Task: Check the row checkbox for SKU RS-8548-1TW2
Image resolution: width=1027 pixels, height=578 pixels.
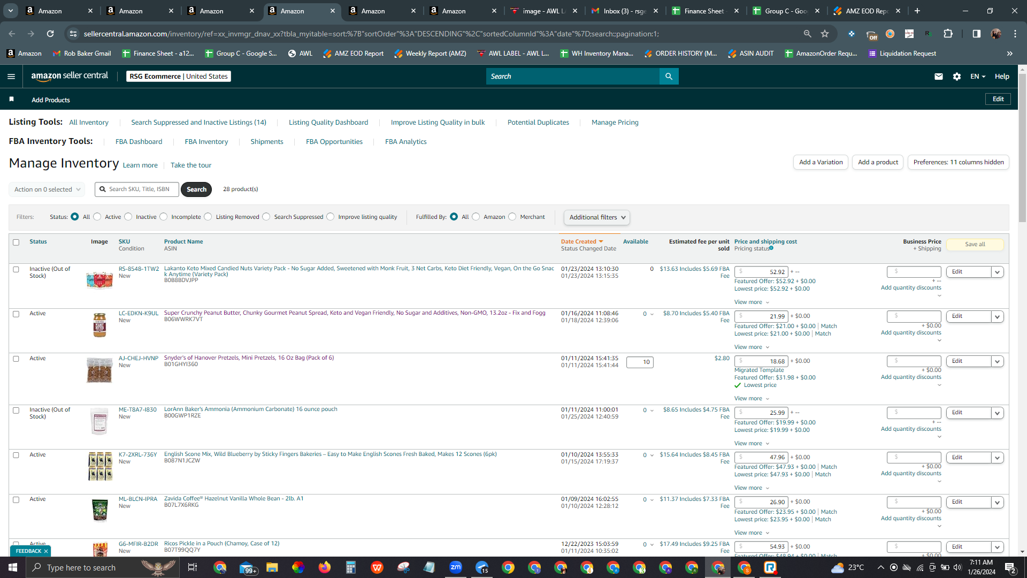Action: (x=16, y=270)
